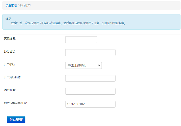Click the 开户银行 field label
This screenshot has height=126, width=181.
(10, 64)
